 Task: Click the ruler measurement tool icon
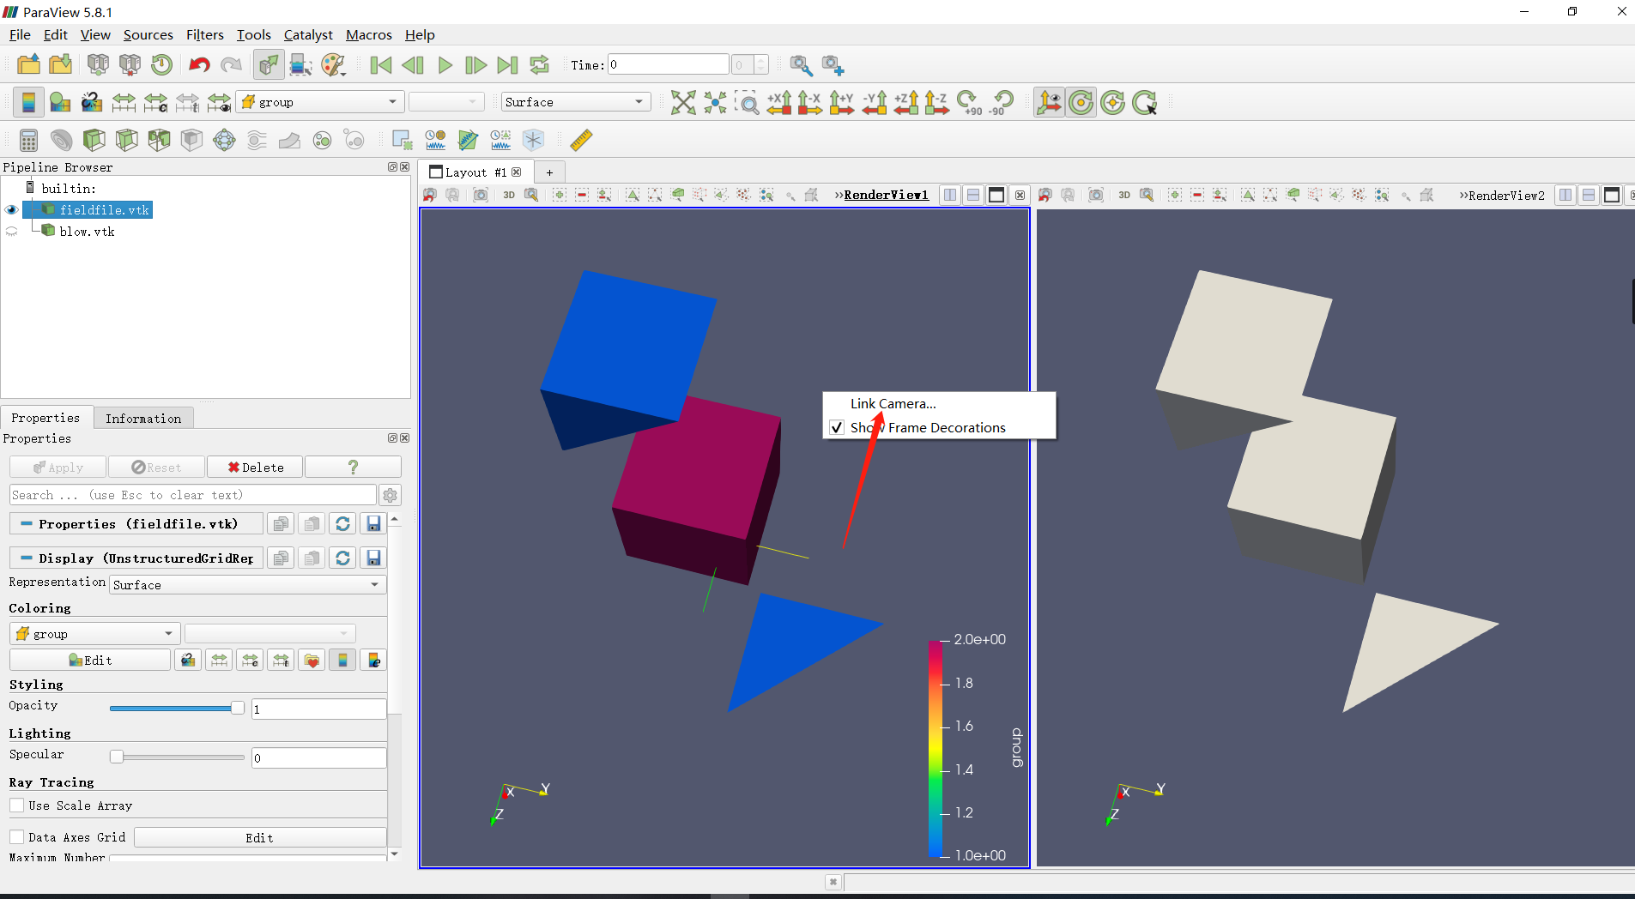581,140
